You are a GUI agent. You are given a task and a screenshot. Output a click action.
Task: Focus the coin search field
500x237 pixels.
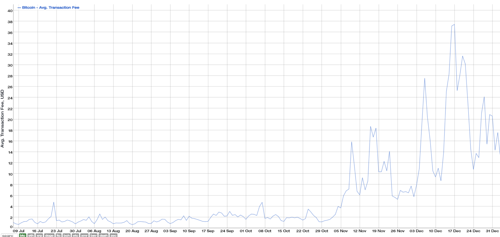pyautogui.click(x=9, y=235)
